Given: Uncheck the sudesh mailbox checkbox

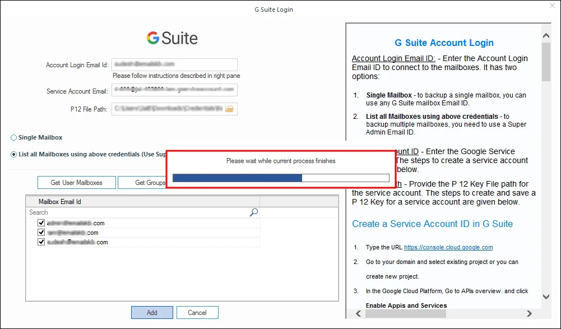Looking at the screenshot, I should pyautogui.click(x=41, y=242).
